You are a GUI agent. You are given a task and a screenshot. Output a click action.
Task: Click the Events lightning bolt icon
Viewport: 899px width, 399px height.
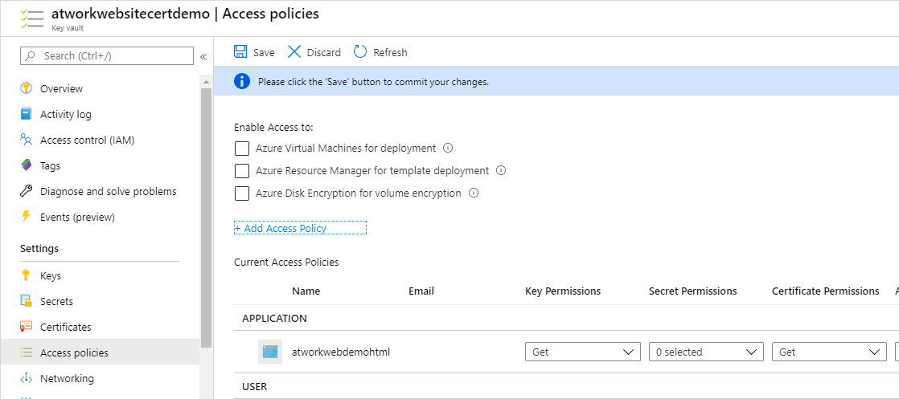point(26,217)
